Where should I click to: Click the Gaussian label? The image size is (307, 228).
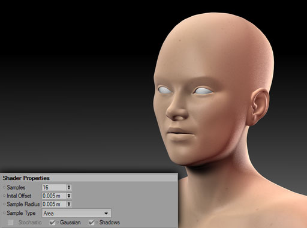pyautogui.click(x=70, y=223)
